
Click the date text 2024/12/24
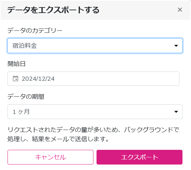(38, 79)
